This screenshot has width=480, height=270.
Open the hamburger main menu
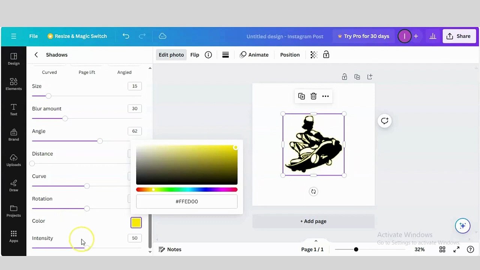(13, 36)
